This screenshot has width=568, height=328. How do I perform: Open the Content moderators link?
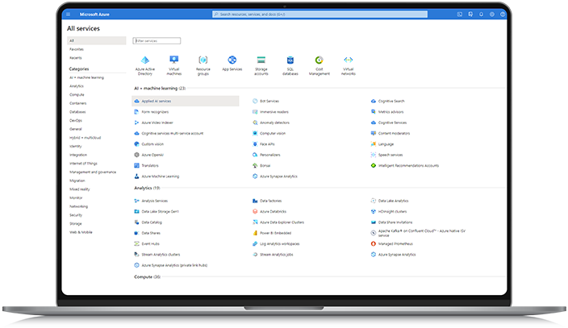click(394, 133)
